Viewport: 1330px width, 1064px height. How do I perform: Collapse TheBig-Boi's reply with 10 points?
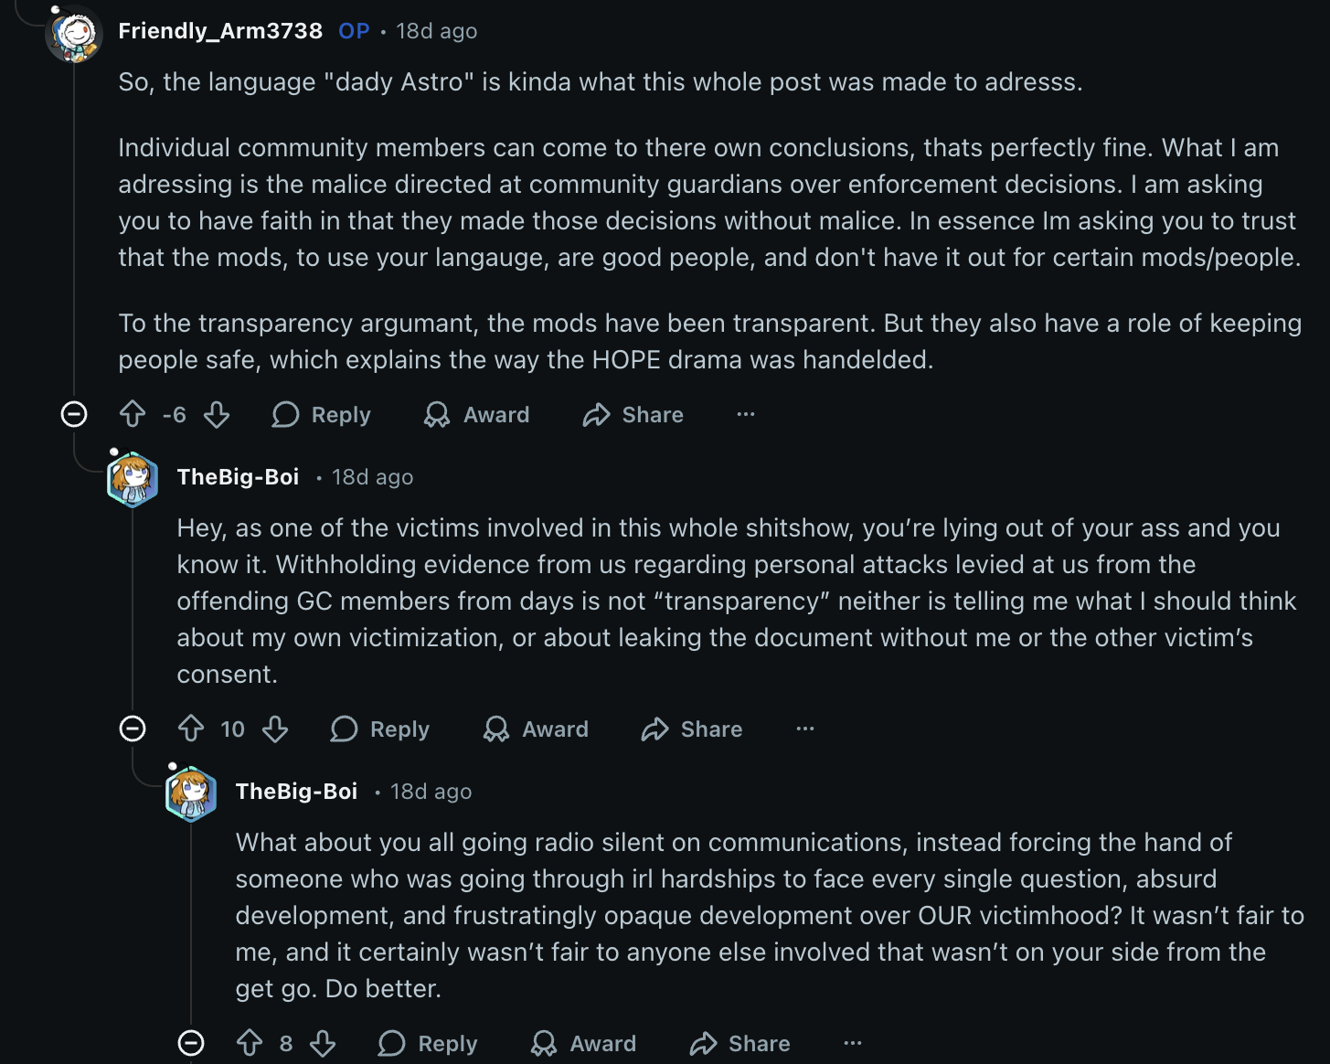click(x=133, y=729)
